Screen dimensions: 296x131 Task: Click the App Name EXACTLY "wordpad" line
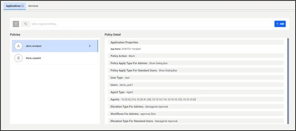pos(126,49)
